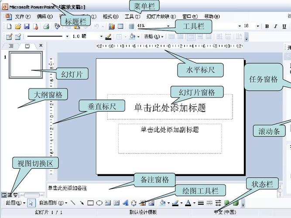Open the 工具(T) menu
This screenshot has height=218, width=291.
point(133,17)
